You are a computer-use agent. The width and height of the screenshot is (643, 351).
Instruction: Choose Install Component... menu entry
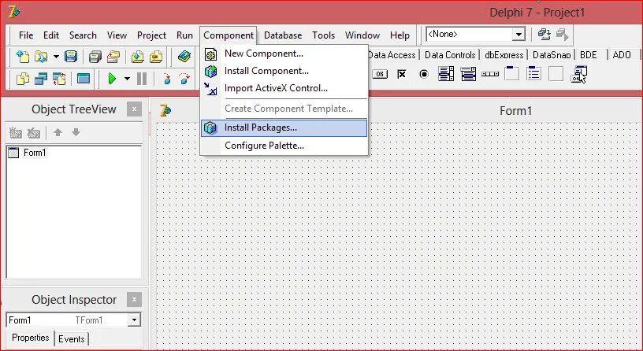click(x=284, y=71)
